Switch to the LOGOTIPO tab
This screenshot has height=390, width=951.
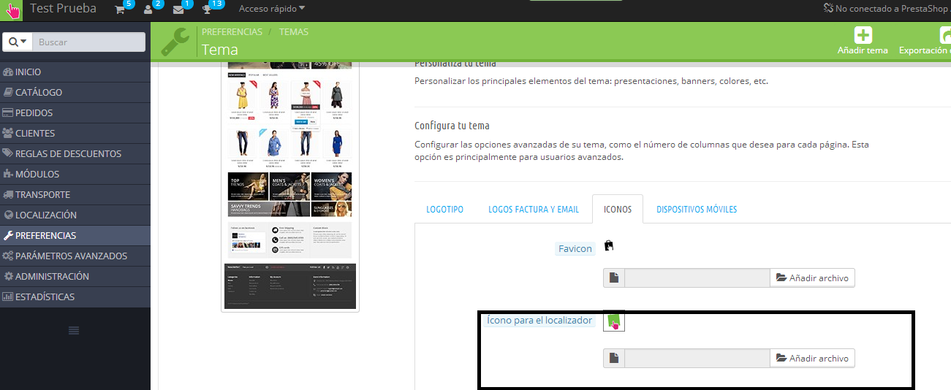pos(444,210)
